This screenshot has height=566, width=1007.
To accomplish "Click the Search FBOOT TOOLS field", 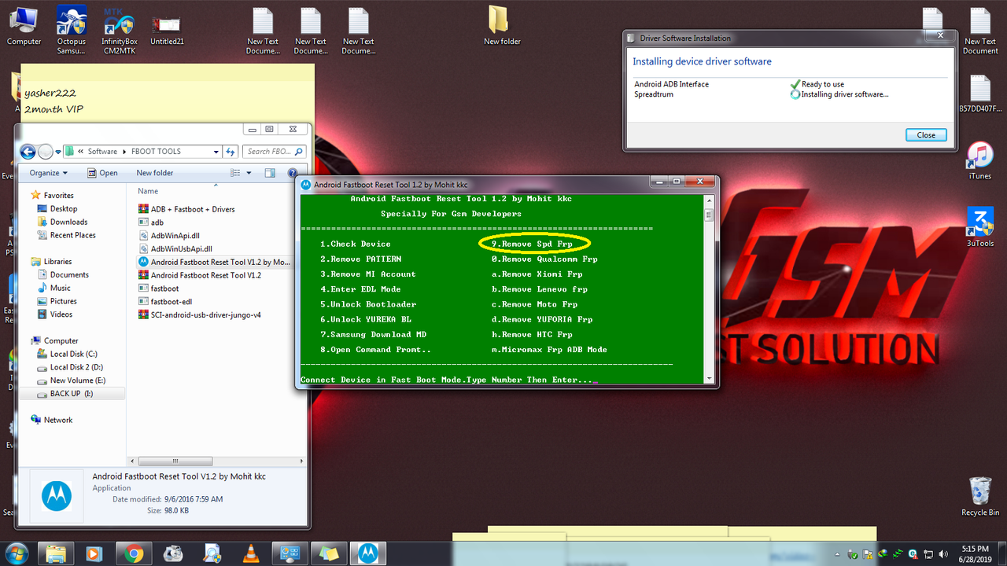I will pyautogui.click(x=274, y=152).
